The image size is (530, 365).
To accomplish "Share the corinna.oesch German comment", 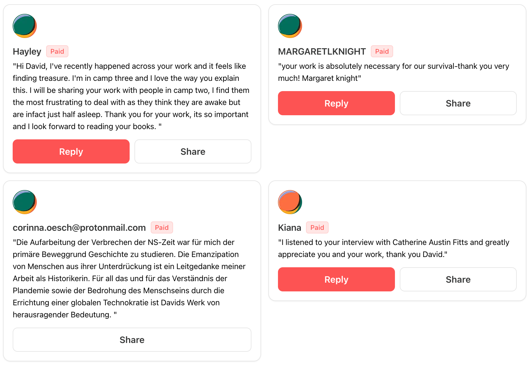I will [x=132, y=340].
